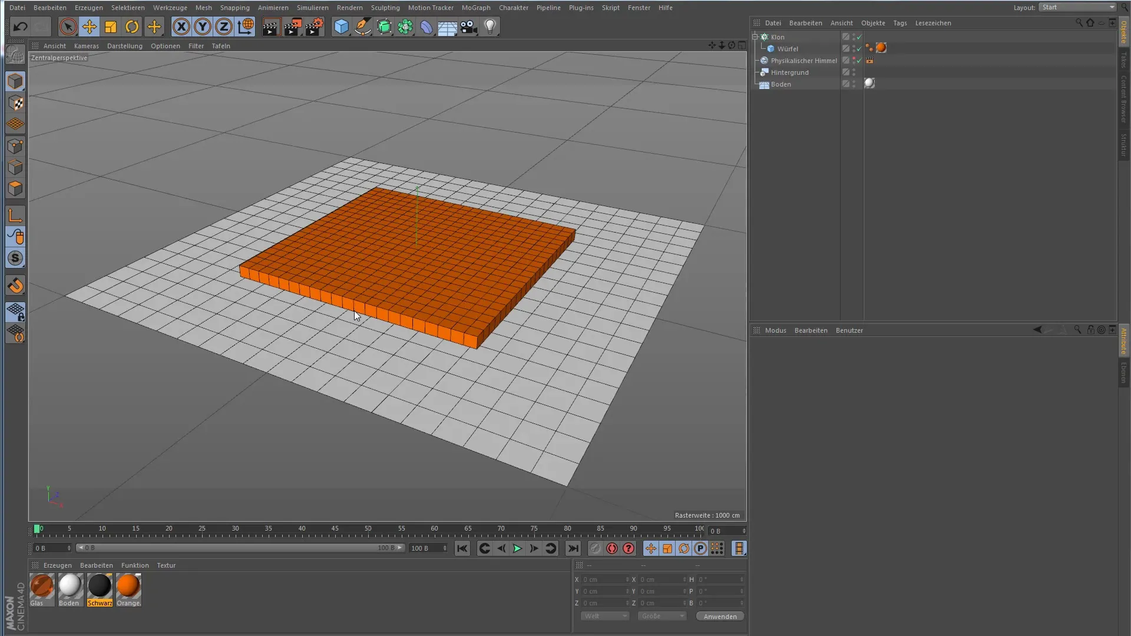Image resolution: width=1131 pixels, height=636 pixels.
Task: Select the Boden object
Action: [x=781, y=84]
